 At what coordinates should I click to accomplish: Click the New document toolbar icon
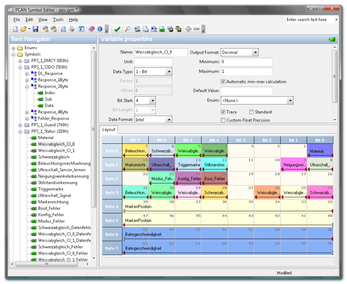coord(15,29)
